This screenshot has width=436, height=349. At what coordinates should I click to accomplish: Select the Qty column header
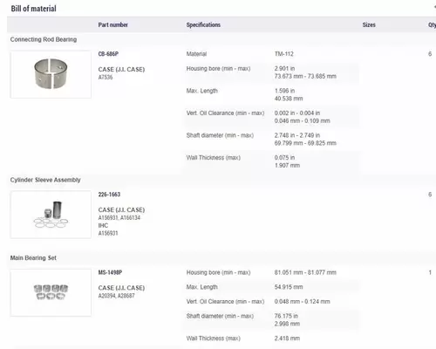pyautogui.click(x=432, y=25)
